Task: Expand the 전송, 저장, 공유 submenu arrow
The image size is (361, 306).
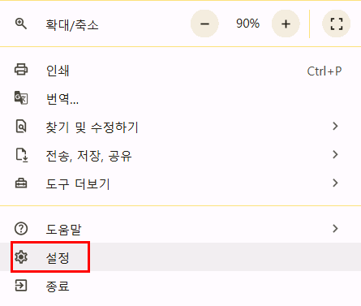Action: [335, 154]
